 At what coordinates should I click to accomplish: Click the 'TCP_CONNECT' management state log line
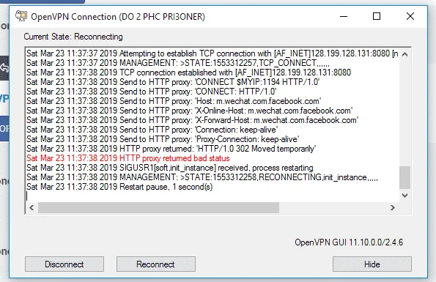(x=178, y=63)
